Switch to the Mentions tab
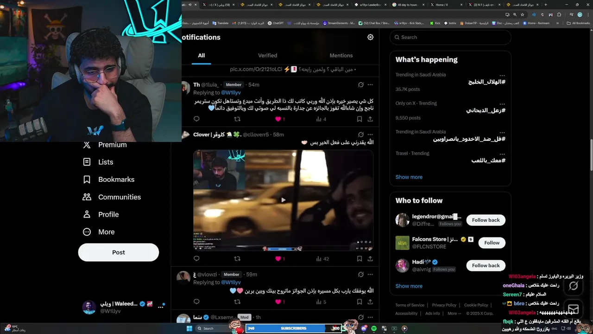Viewport: 593px width, 334px height. (341, 55)
